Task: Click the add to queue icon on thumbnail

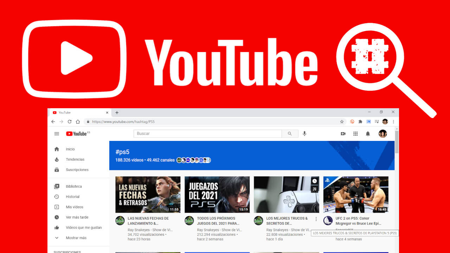Action: tap(315, 189)
